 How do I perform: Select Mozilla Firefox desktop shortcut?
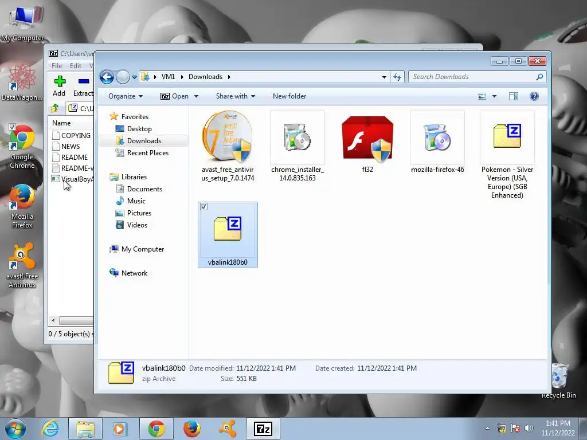pos(22,206)
